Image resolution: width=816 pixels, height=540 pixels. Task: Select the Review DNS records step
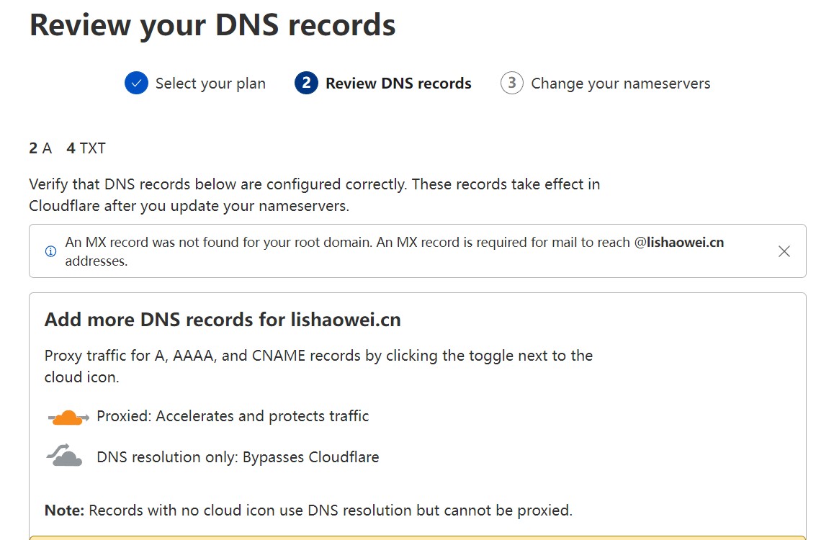pos(398,84)
